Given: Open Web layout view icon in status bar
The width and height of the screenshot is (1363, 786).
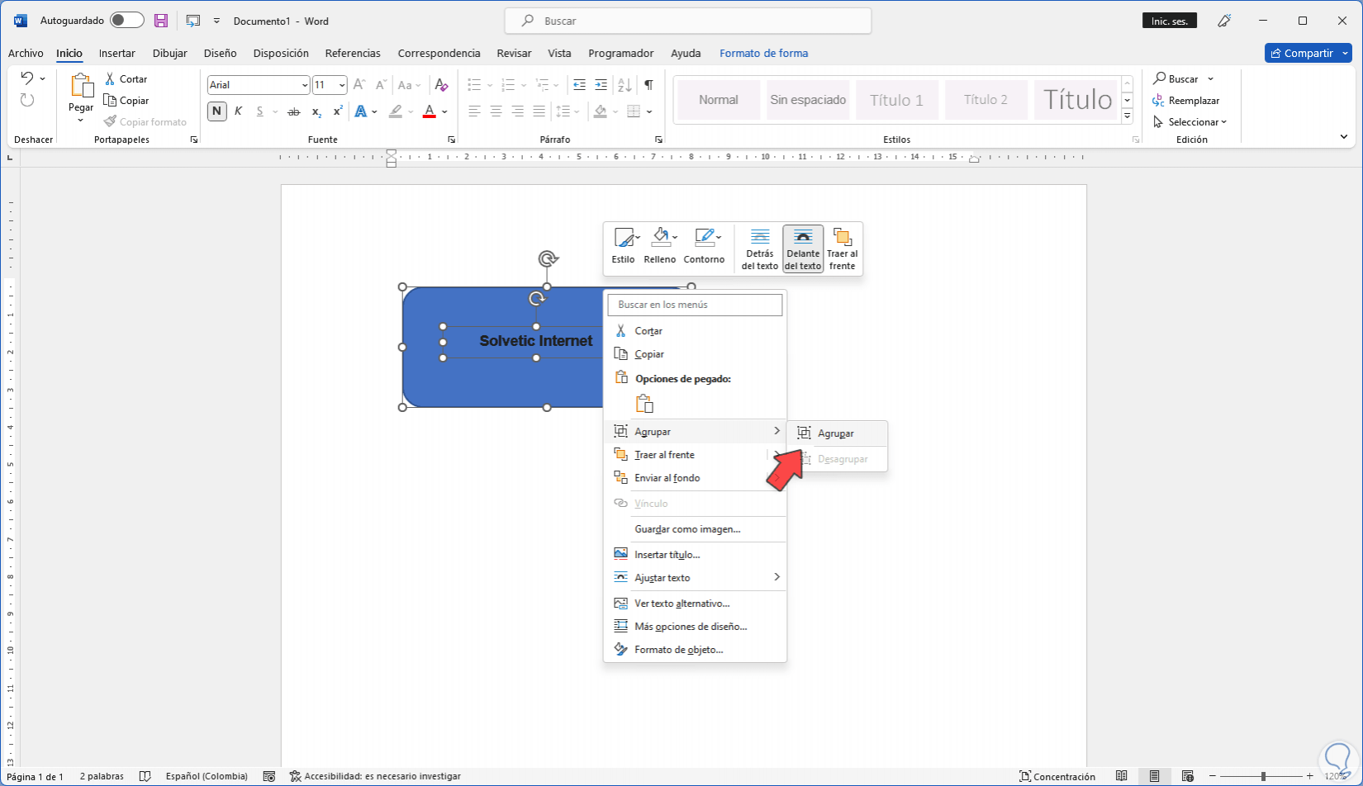Looking at the screenshot, I should point(1187,776).
